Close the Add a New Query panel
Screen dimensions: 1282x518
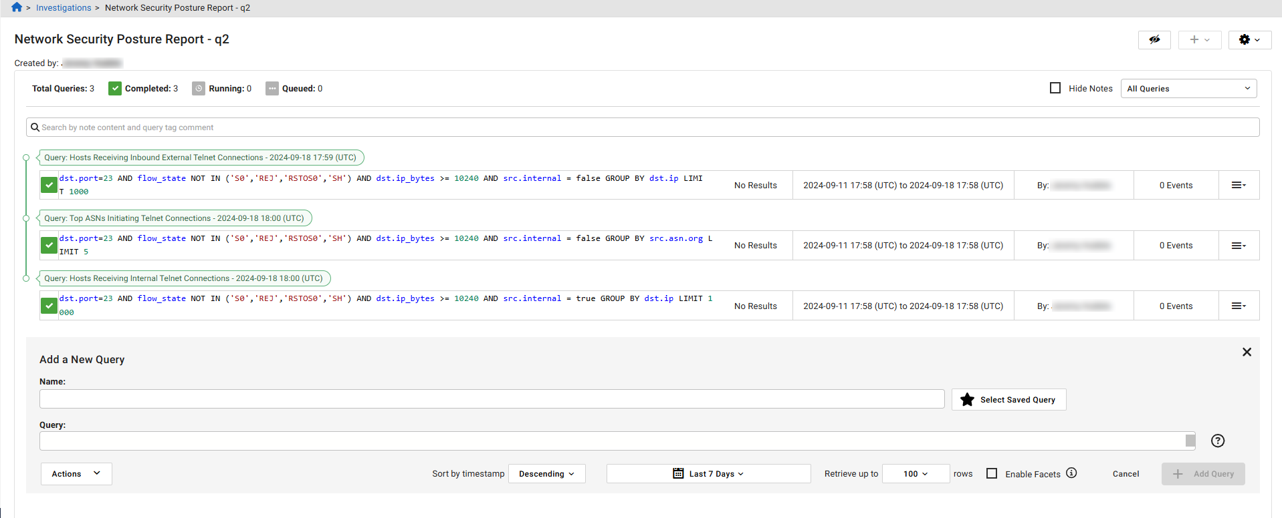click(1247, 352)
